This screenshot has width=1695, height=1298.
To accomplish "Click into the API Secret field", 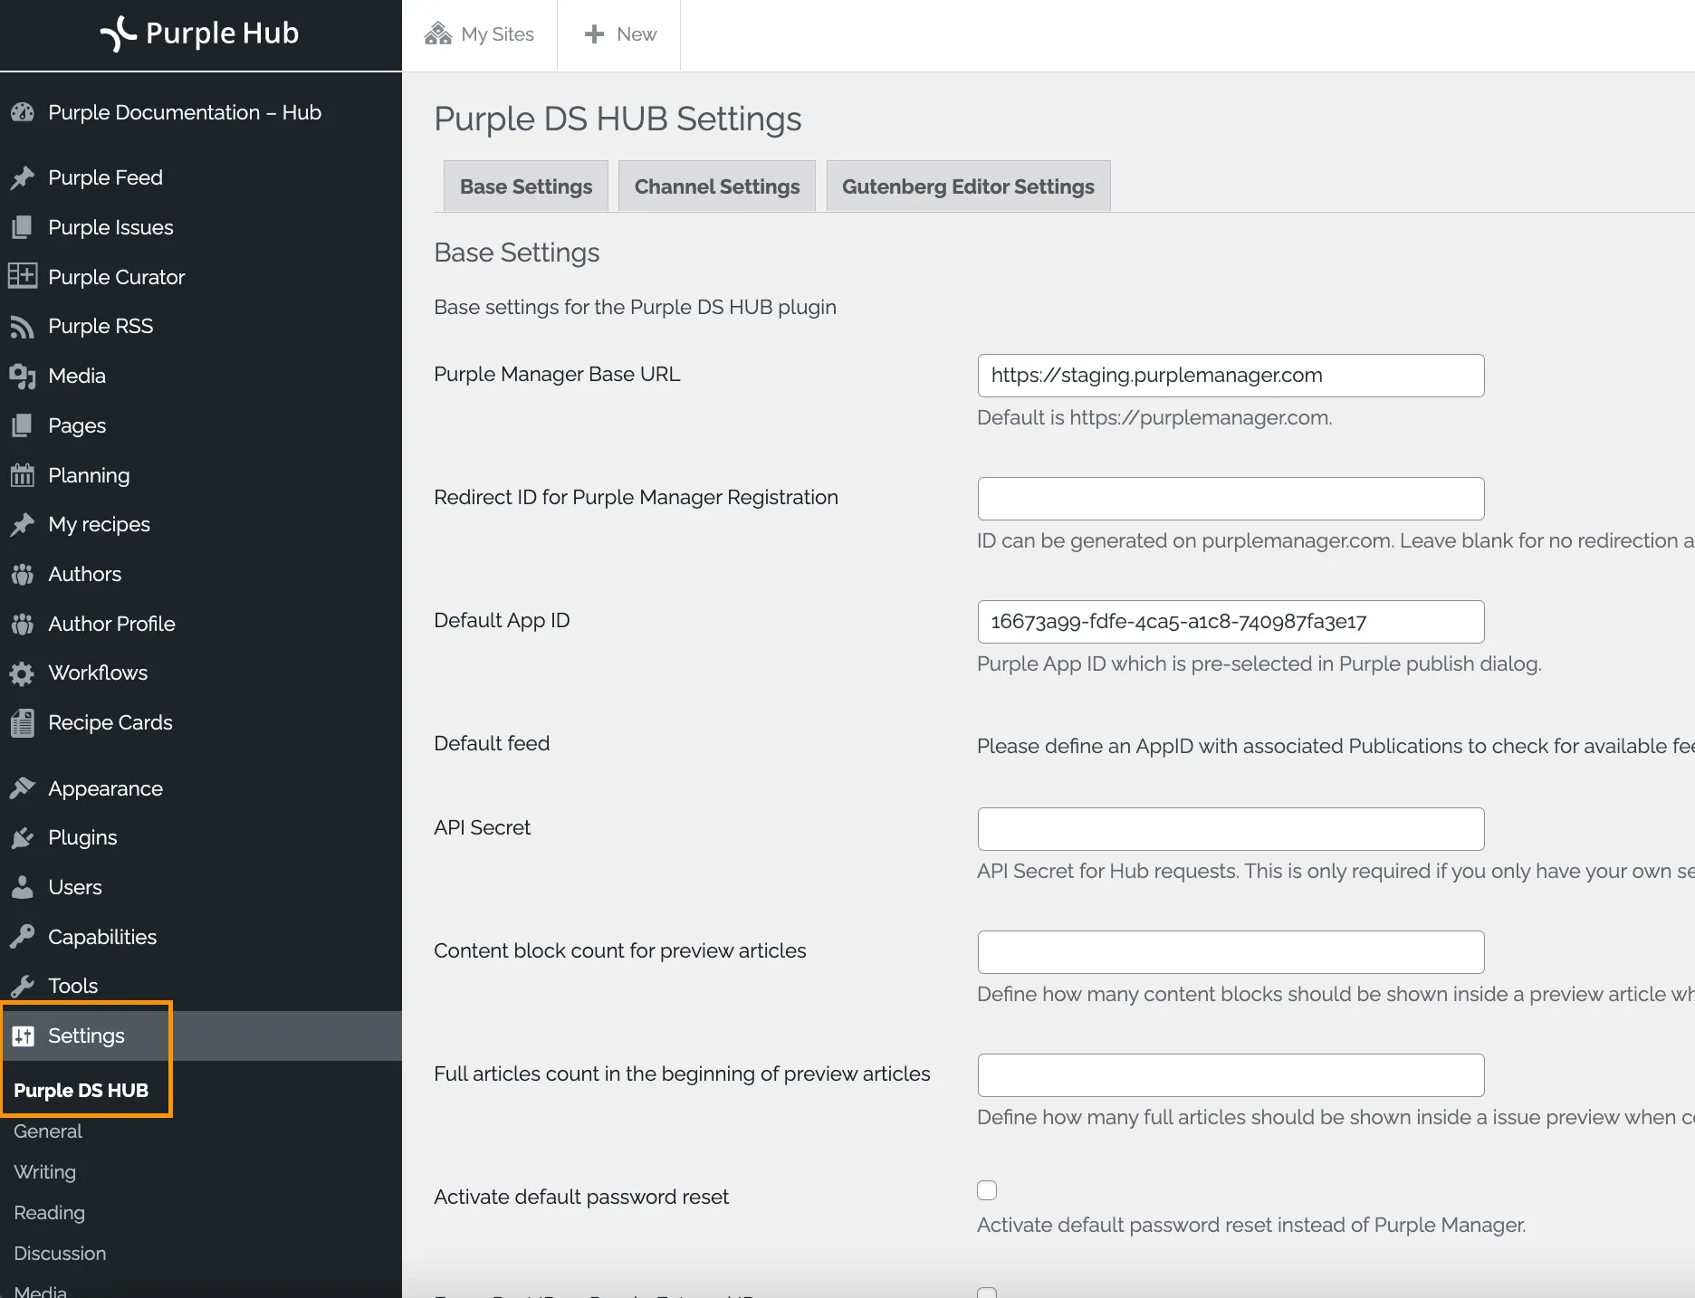I will (x=1231, y=829).
